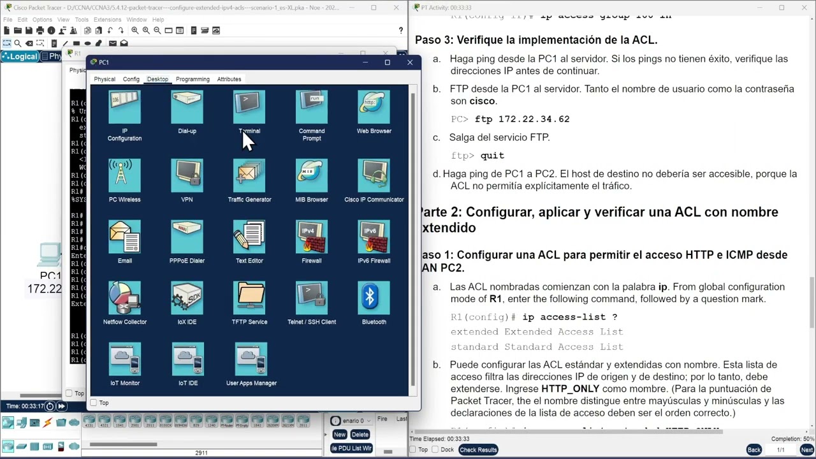This screenshot has width=816, height=459.
Task: Click the Save icon in Packet Tracer toolbar
Action: 29,31
